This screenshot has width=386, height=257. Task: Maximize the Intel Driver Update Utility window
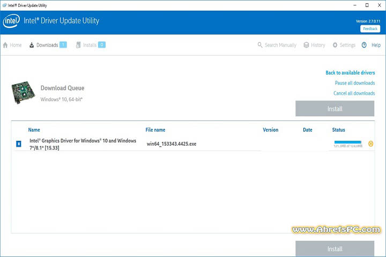[x=367, y=5]
